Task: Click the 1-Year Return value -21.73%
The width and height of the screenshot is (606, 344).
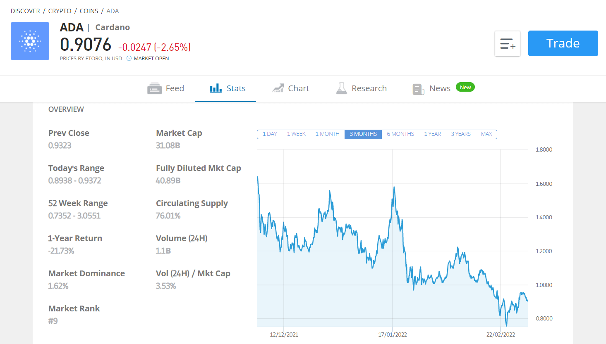Action: pyautogui.click(x=61, y=251)
